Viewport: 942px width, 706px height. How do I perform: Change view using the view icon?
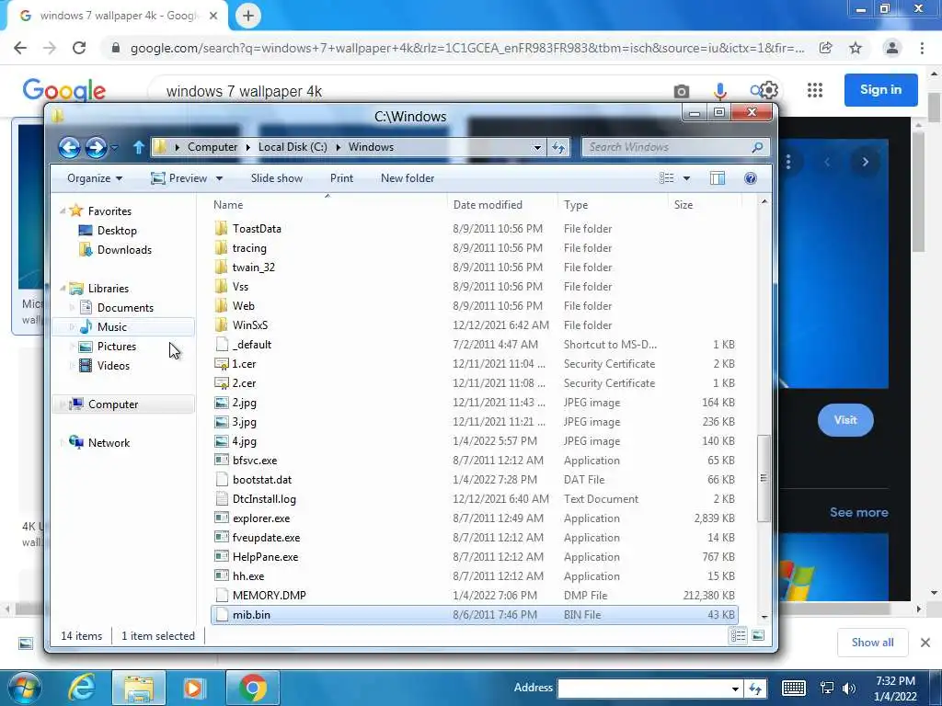point(666,178)
